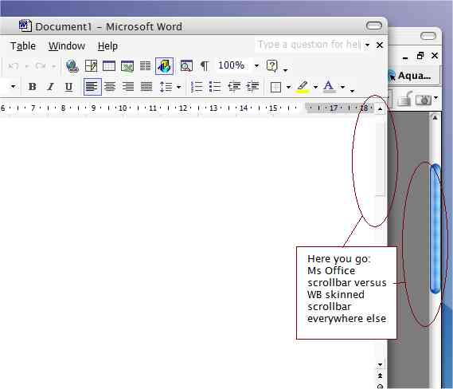Open the Help menu

pyautogui.click(x=107, y=45)
